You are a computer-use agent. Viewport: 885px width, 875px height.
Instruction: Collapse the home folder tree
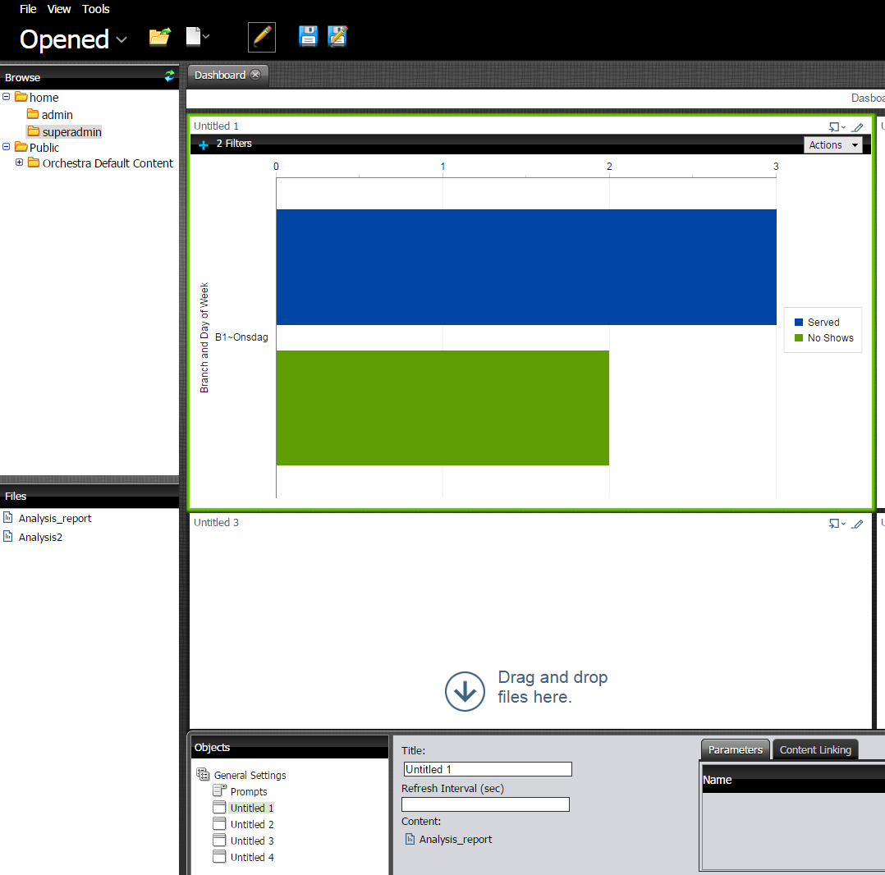click(x=7, y=97)
